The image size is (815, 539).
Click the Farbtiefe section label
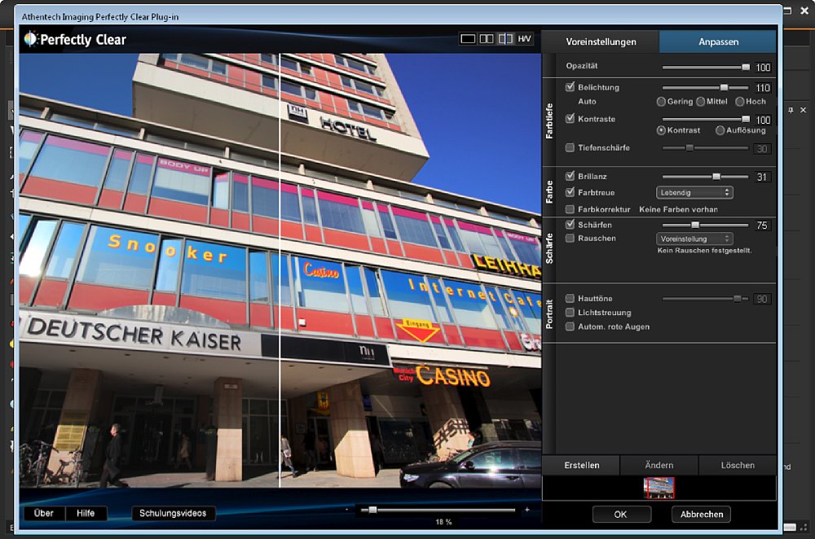(548, 121)
